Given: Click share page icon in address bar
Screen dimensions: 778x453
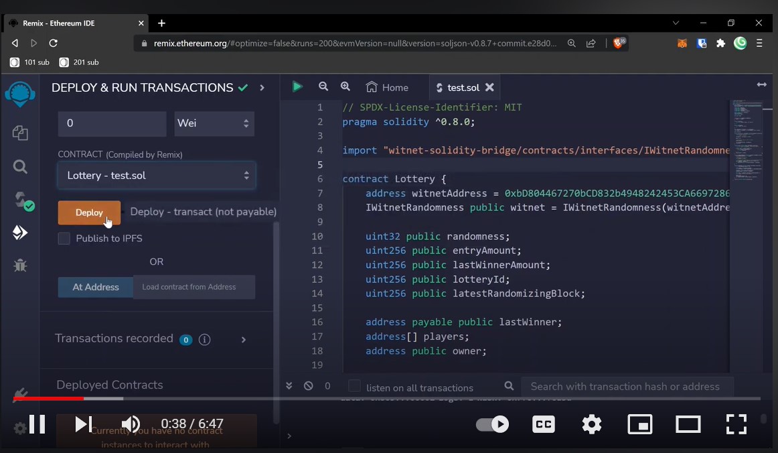Looking at the screenshot, I should point(591,43).
